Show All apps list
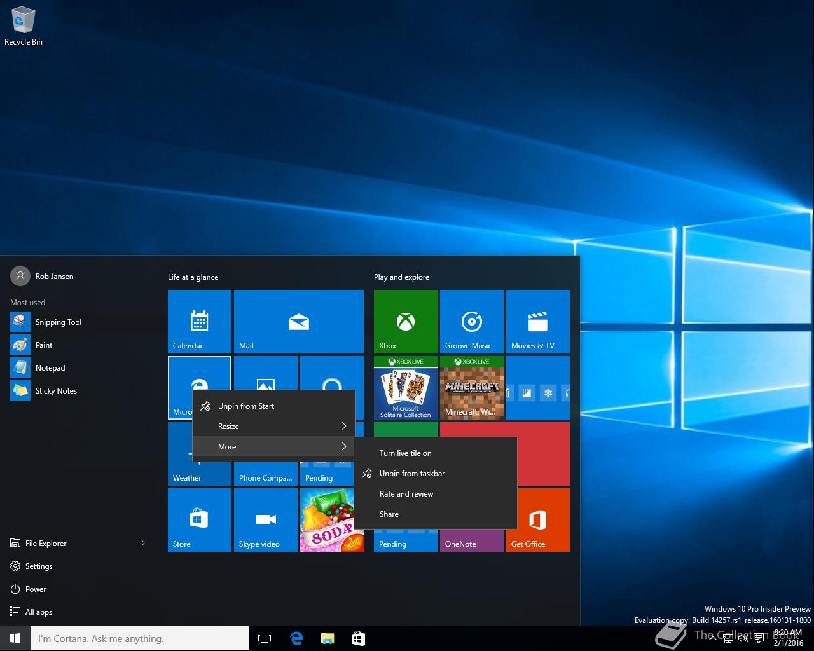 click(78, 612)
